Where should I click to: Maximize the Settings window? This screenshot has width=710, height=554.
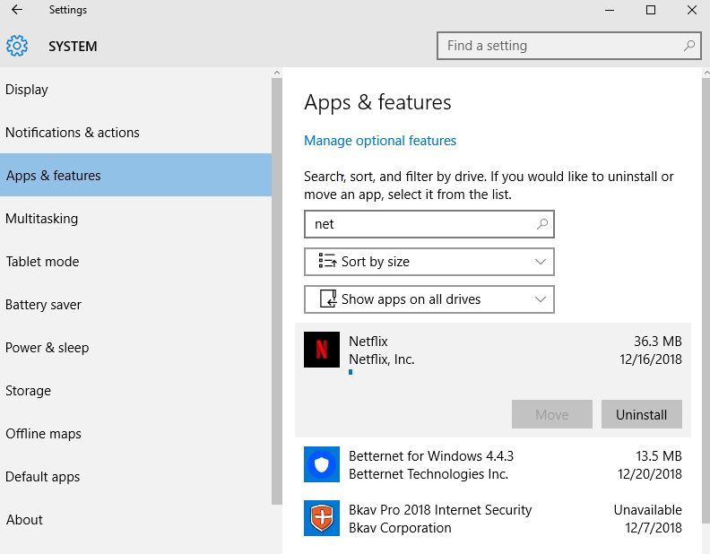pyautogui.click(x=651, y=10)
